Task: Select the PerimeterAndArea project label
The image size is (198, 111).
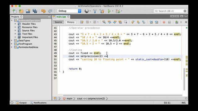Action: (28, 47)
